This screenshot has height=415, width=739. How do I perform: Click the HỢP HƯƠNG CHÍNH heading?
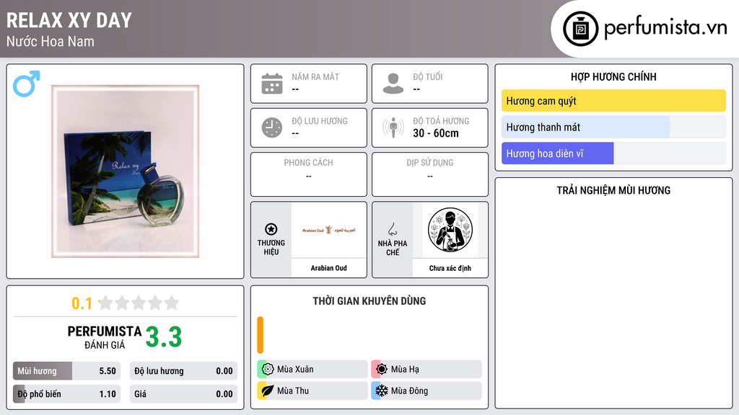pyautogui.click(x=613, y=76)
